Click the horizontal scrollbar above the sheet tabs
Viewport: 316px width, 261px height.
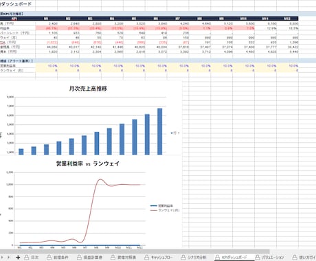point(135,251)
